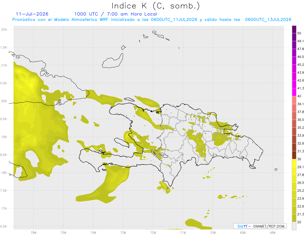
Task: Click the 20N latitude axis label
Action: (x=4, y=101)
